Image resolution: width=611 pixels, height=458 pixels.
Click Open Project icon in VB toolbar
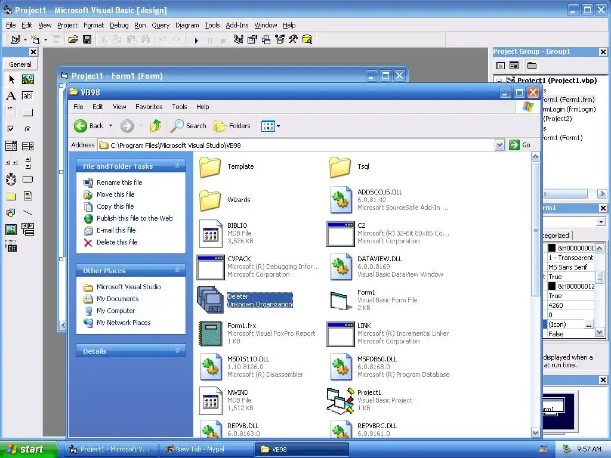[x=73, y=39]
